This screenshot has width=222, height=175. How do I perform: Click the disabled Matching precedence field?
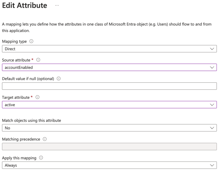click(109, 147)
